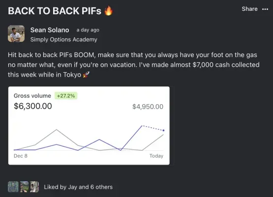Screen dimensions: 273x197
Task: Click the third liker avatar
Action: (34, 187)
